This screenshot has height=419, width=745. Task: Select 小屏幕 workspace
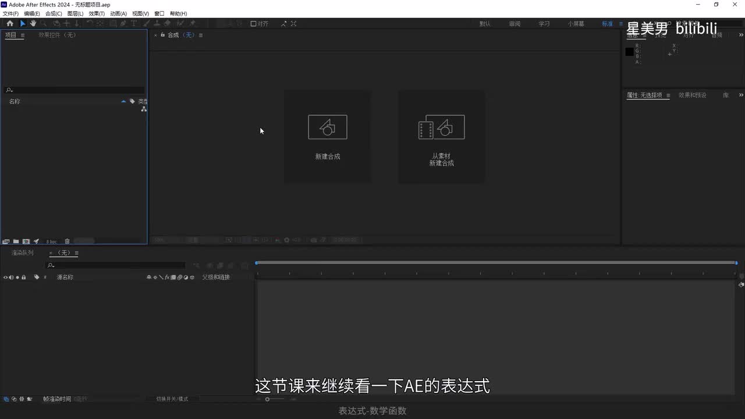point(576,24)
